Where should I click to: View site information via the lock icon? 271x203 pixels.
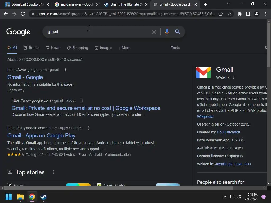pos(33,14)
